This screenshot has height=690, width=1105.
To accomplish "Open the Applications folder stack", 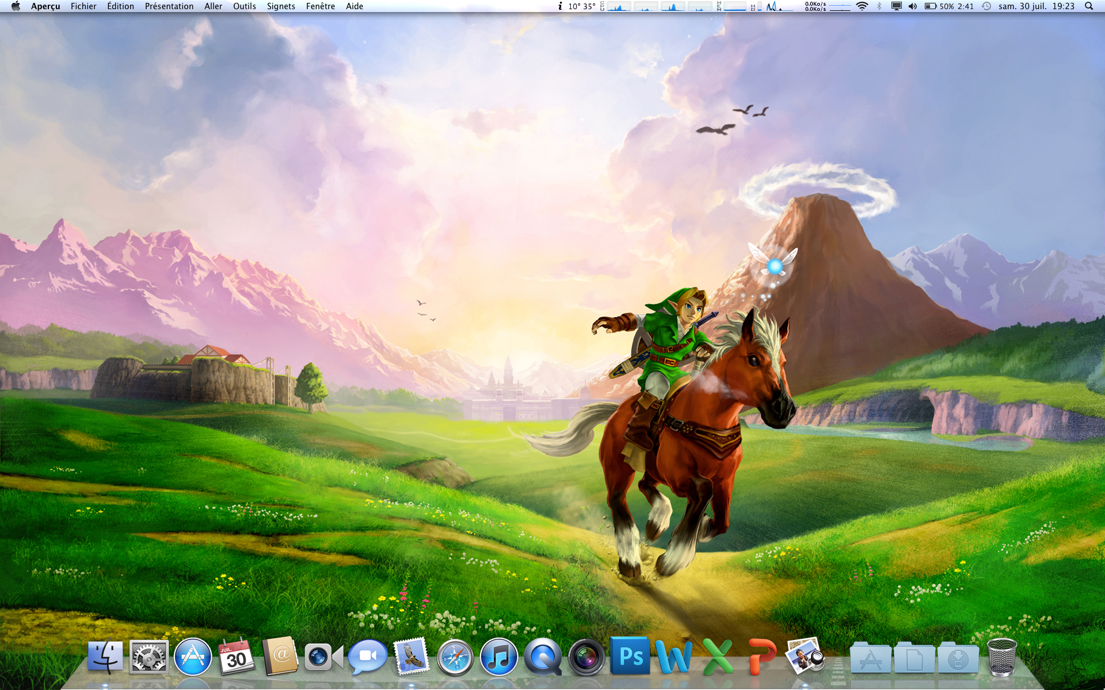I will coord(870,657).
